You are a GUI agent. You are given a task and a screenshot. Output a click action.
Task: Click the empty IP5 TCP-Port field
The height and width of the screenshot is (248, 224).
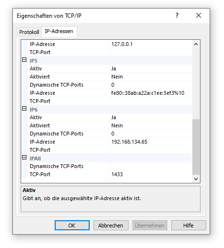(x=151, y=101)
